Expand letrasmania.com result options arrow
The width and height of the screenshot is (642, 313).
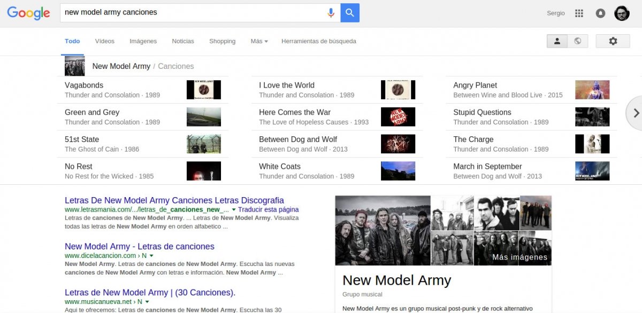click(234, 210)
